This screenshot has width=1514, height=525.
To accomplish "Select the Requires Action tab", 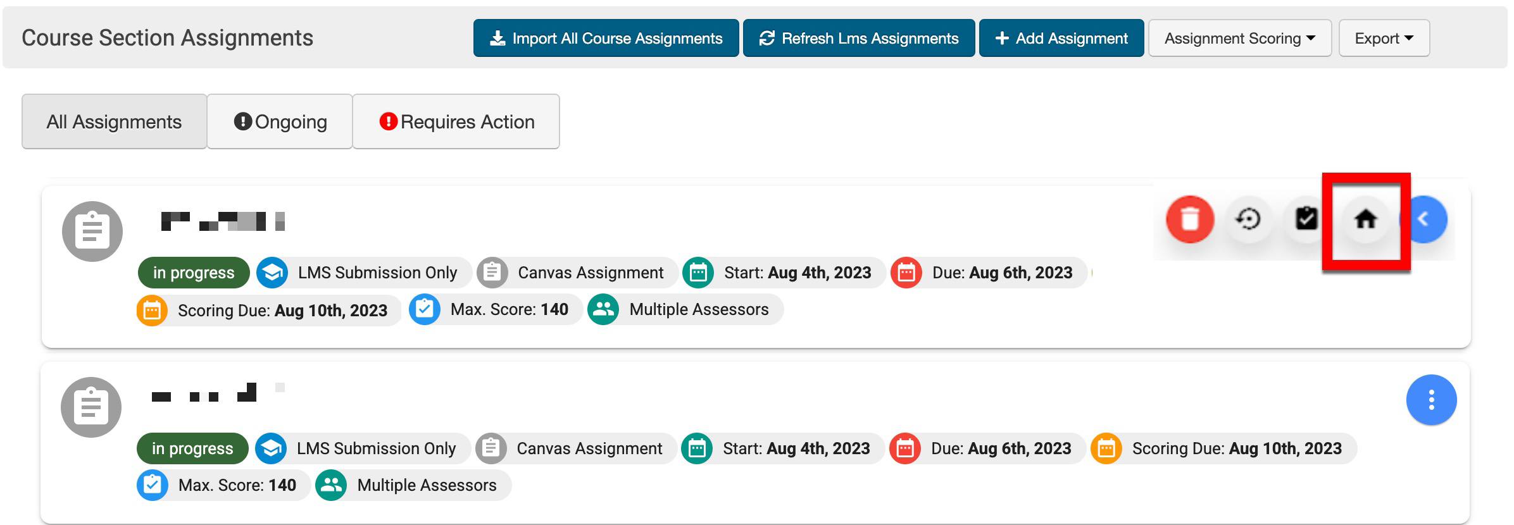I will click(x=456, y=121).
